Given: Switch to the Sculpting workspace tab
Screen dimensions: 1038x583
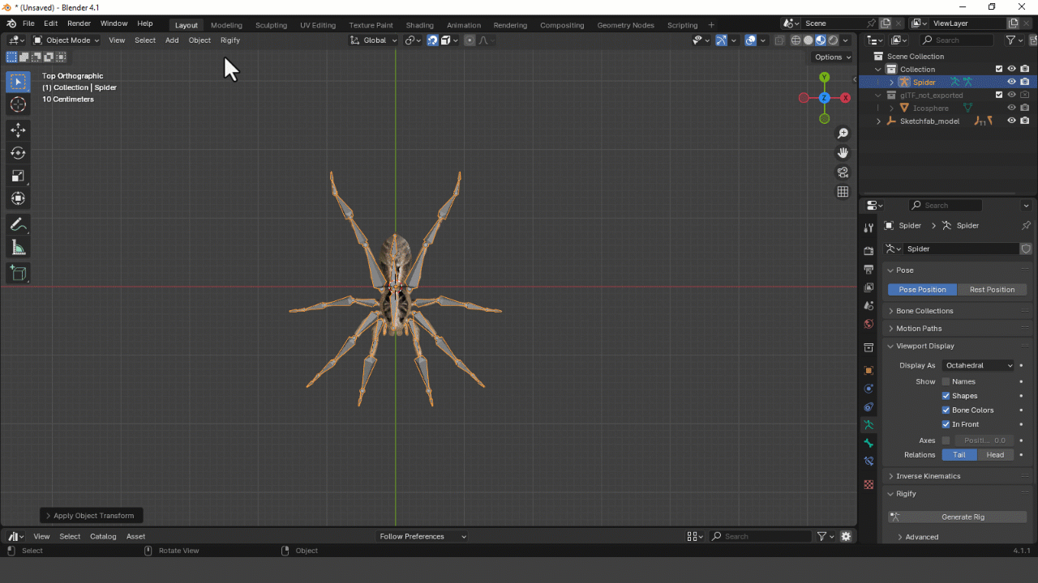Looking at the screenshot, I should click(271, 25).
